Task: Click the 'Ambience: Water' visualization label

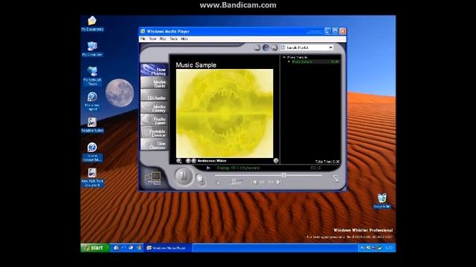Action: tap(212, 161)
